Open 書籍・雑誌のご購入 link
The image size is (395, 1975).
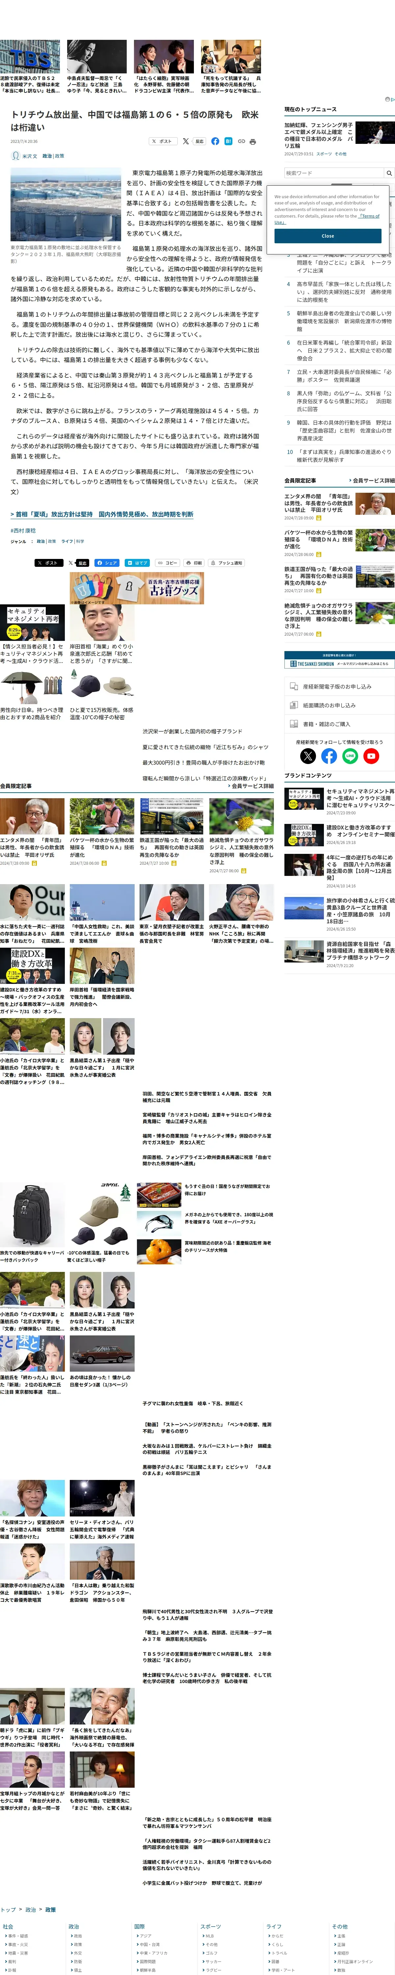coord(339,724)
